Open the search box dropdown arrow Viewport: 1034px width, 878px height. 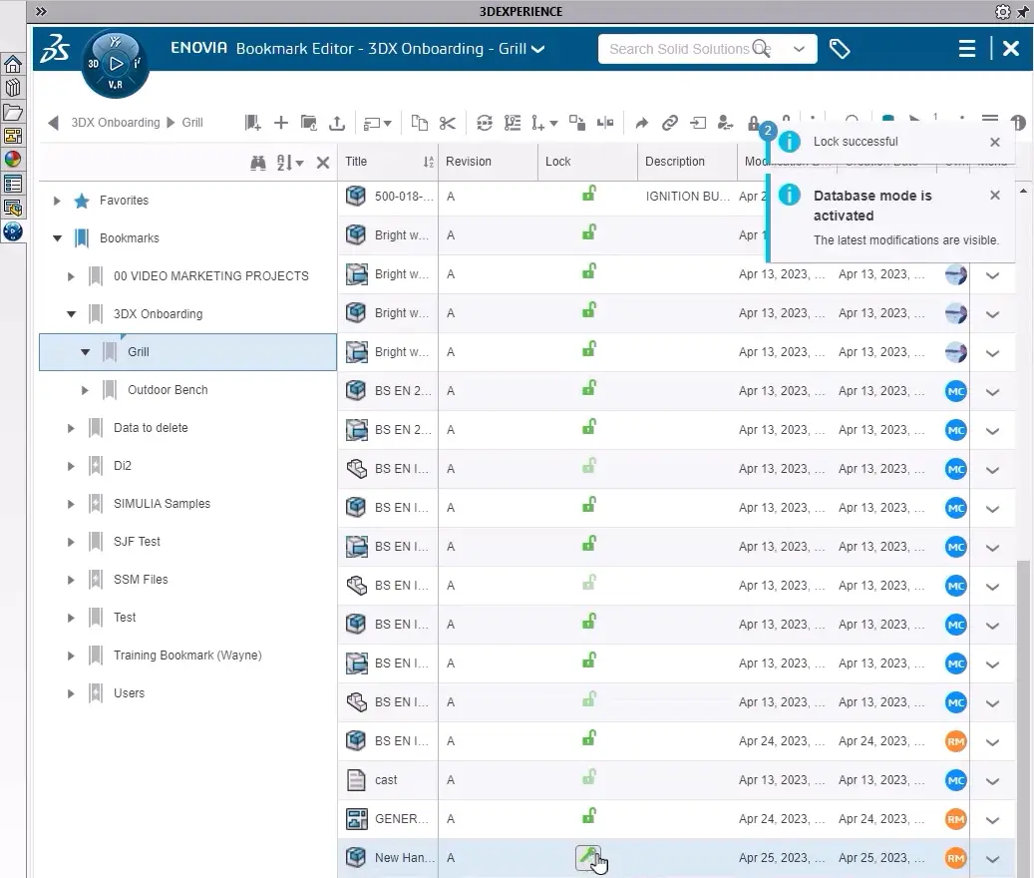click(799, 49)
